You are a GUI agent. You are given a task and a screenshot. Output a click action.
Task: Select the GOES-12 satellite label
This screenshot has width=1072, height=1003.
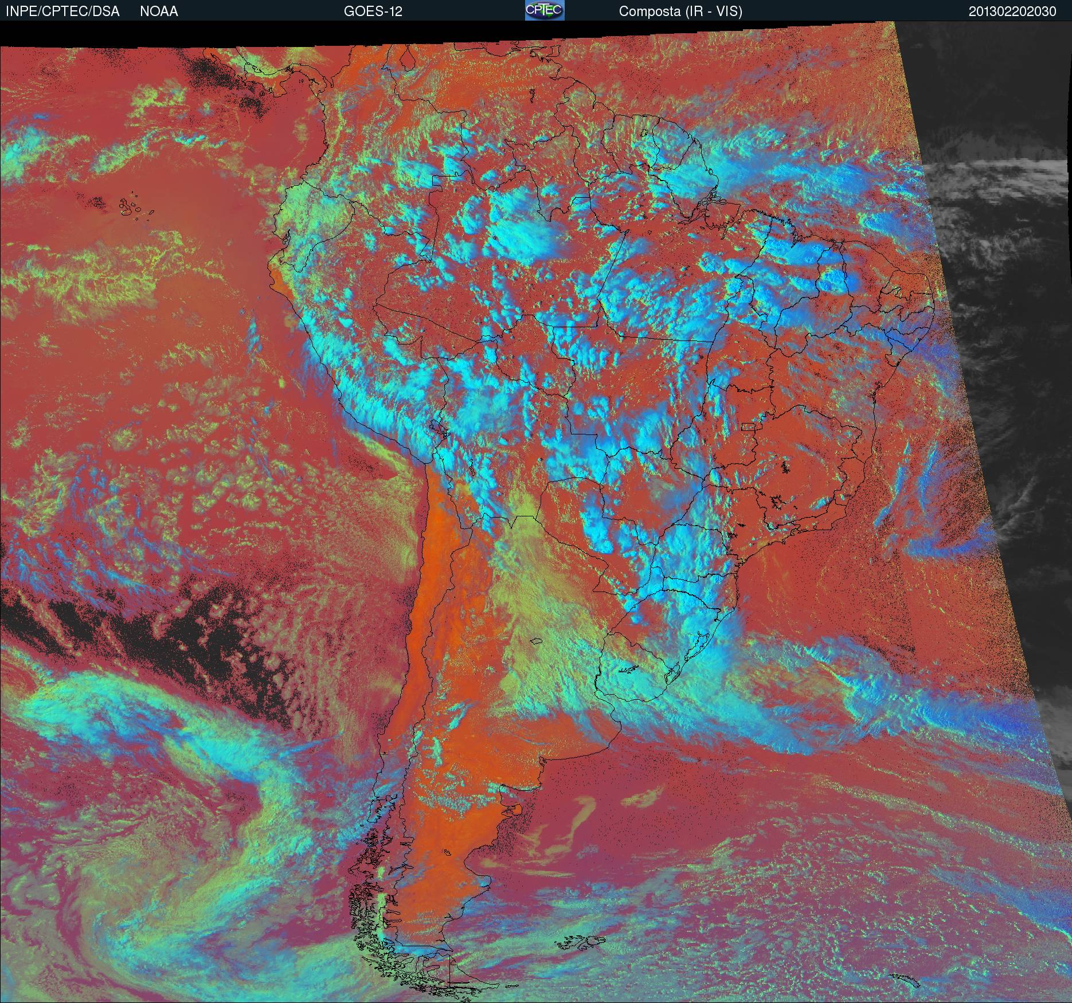click(373, 11)
